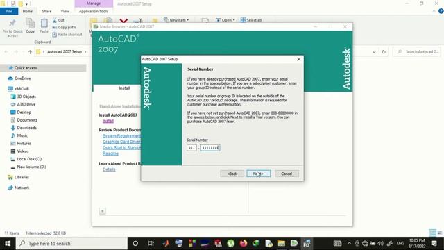Switch to the Share ribbon tab

coord(46,11)
